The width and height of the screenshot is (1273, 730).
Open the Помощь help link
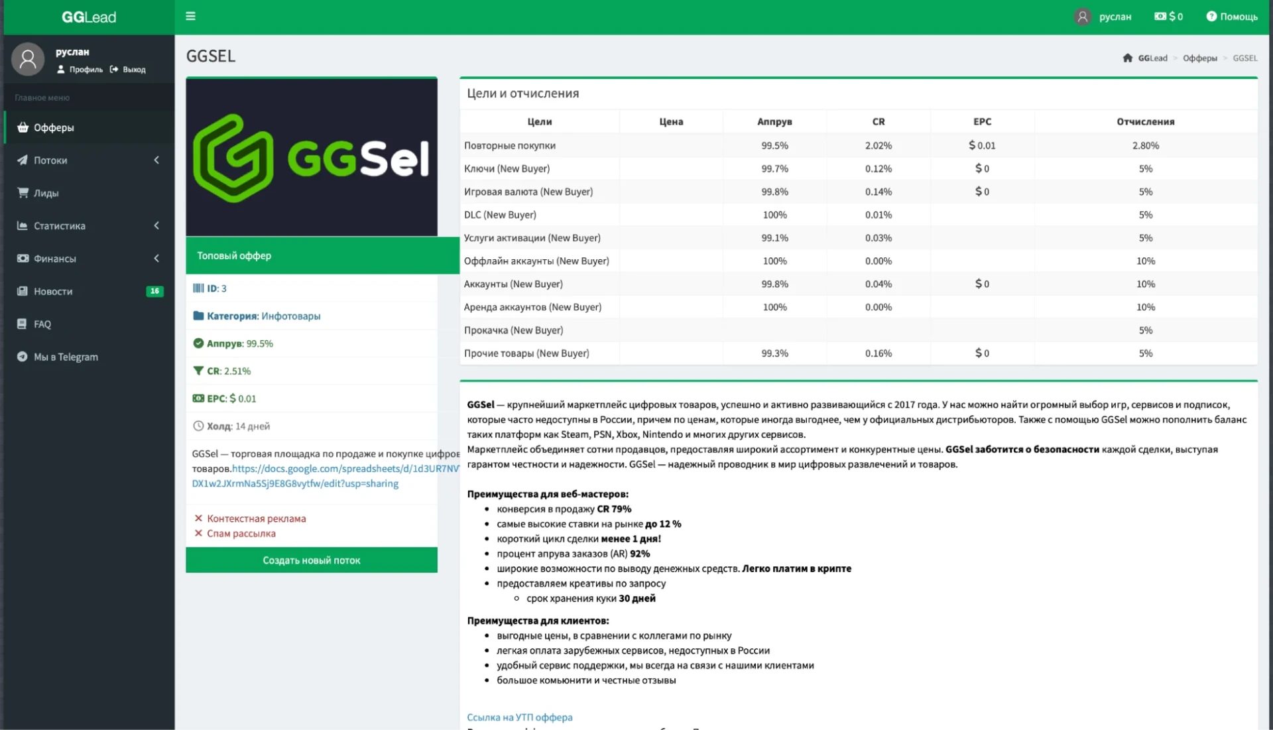(1232, 17)
